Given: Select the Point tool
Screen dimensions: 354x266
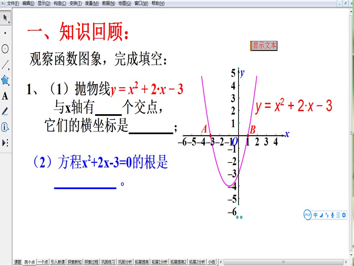Looking at the screenshot, I should (x=5, y=33).
